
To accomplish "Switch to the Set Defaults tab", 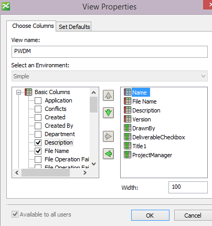I will pos(74,27).
